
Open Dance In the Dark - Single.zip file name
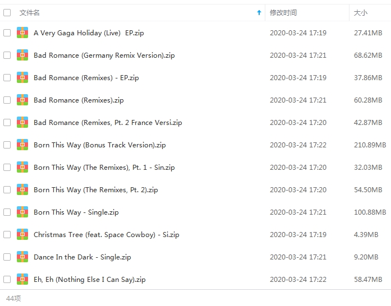click(x=82, y=257)
